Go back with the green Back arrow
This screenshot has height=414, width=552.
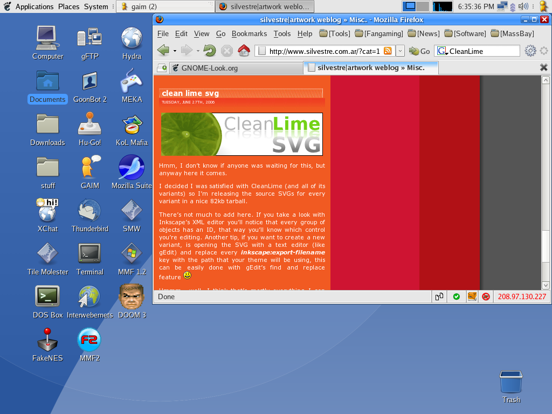(x=163, y=51)
